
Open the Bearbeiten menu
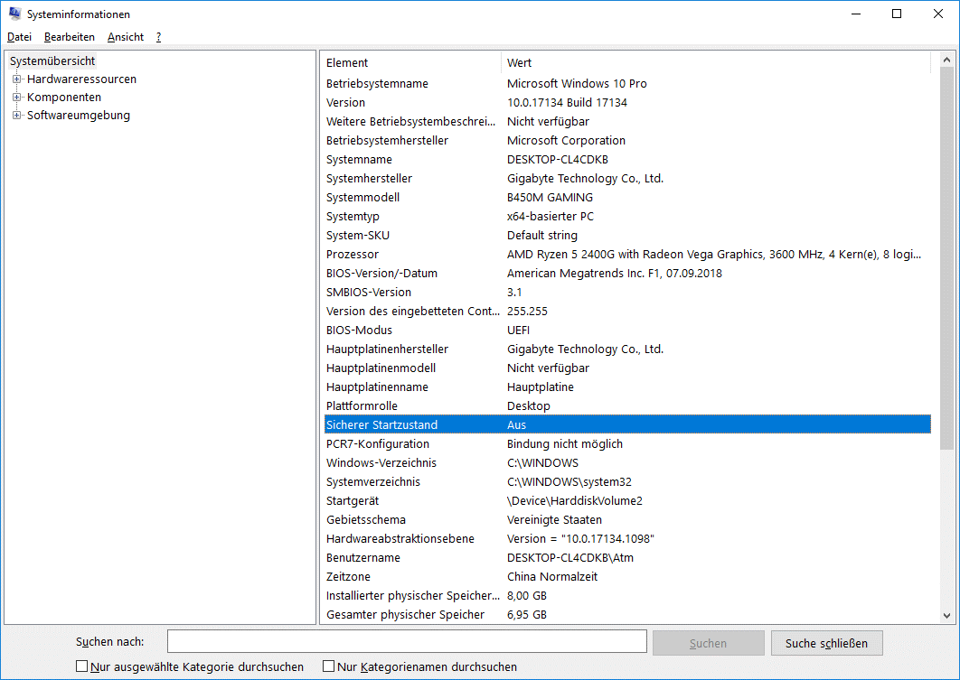70,37
